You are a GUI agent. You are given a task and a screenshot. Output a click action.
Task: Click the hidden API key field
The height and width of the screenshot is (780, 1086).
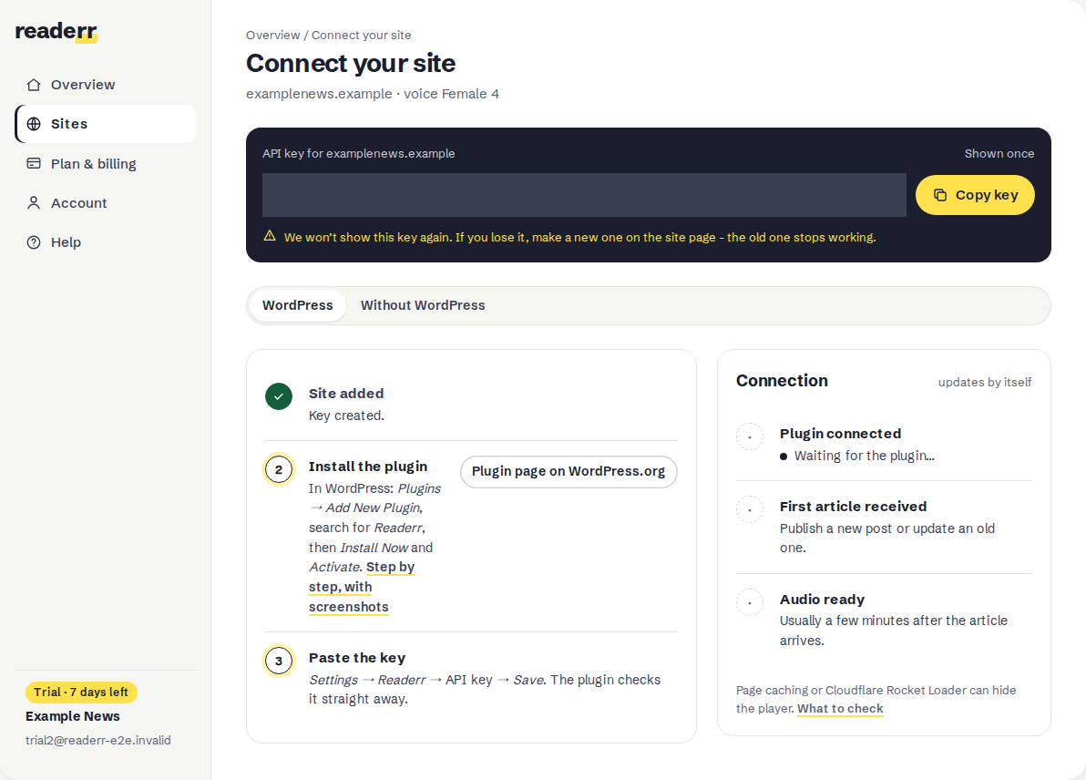pos(584,195)
